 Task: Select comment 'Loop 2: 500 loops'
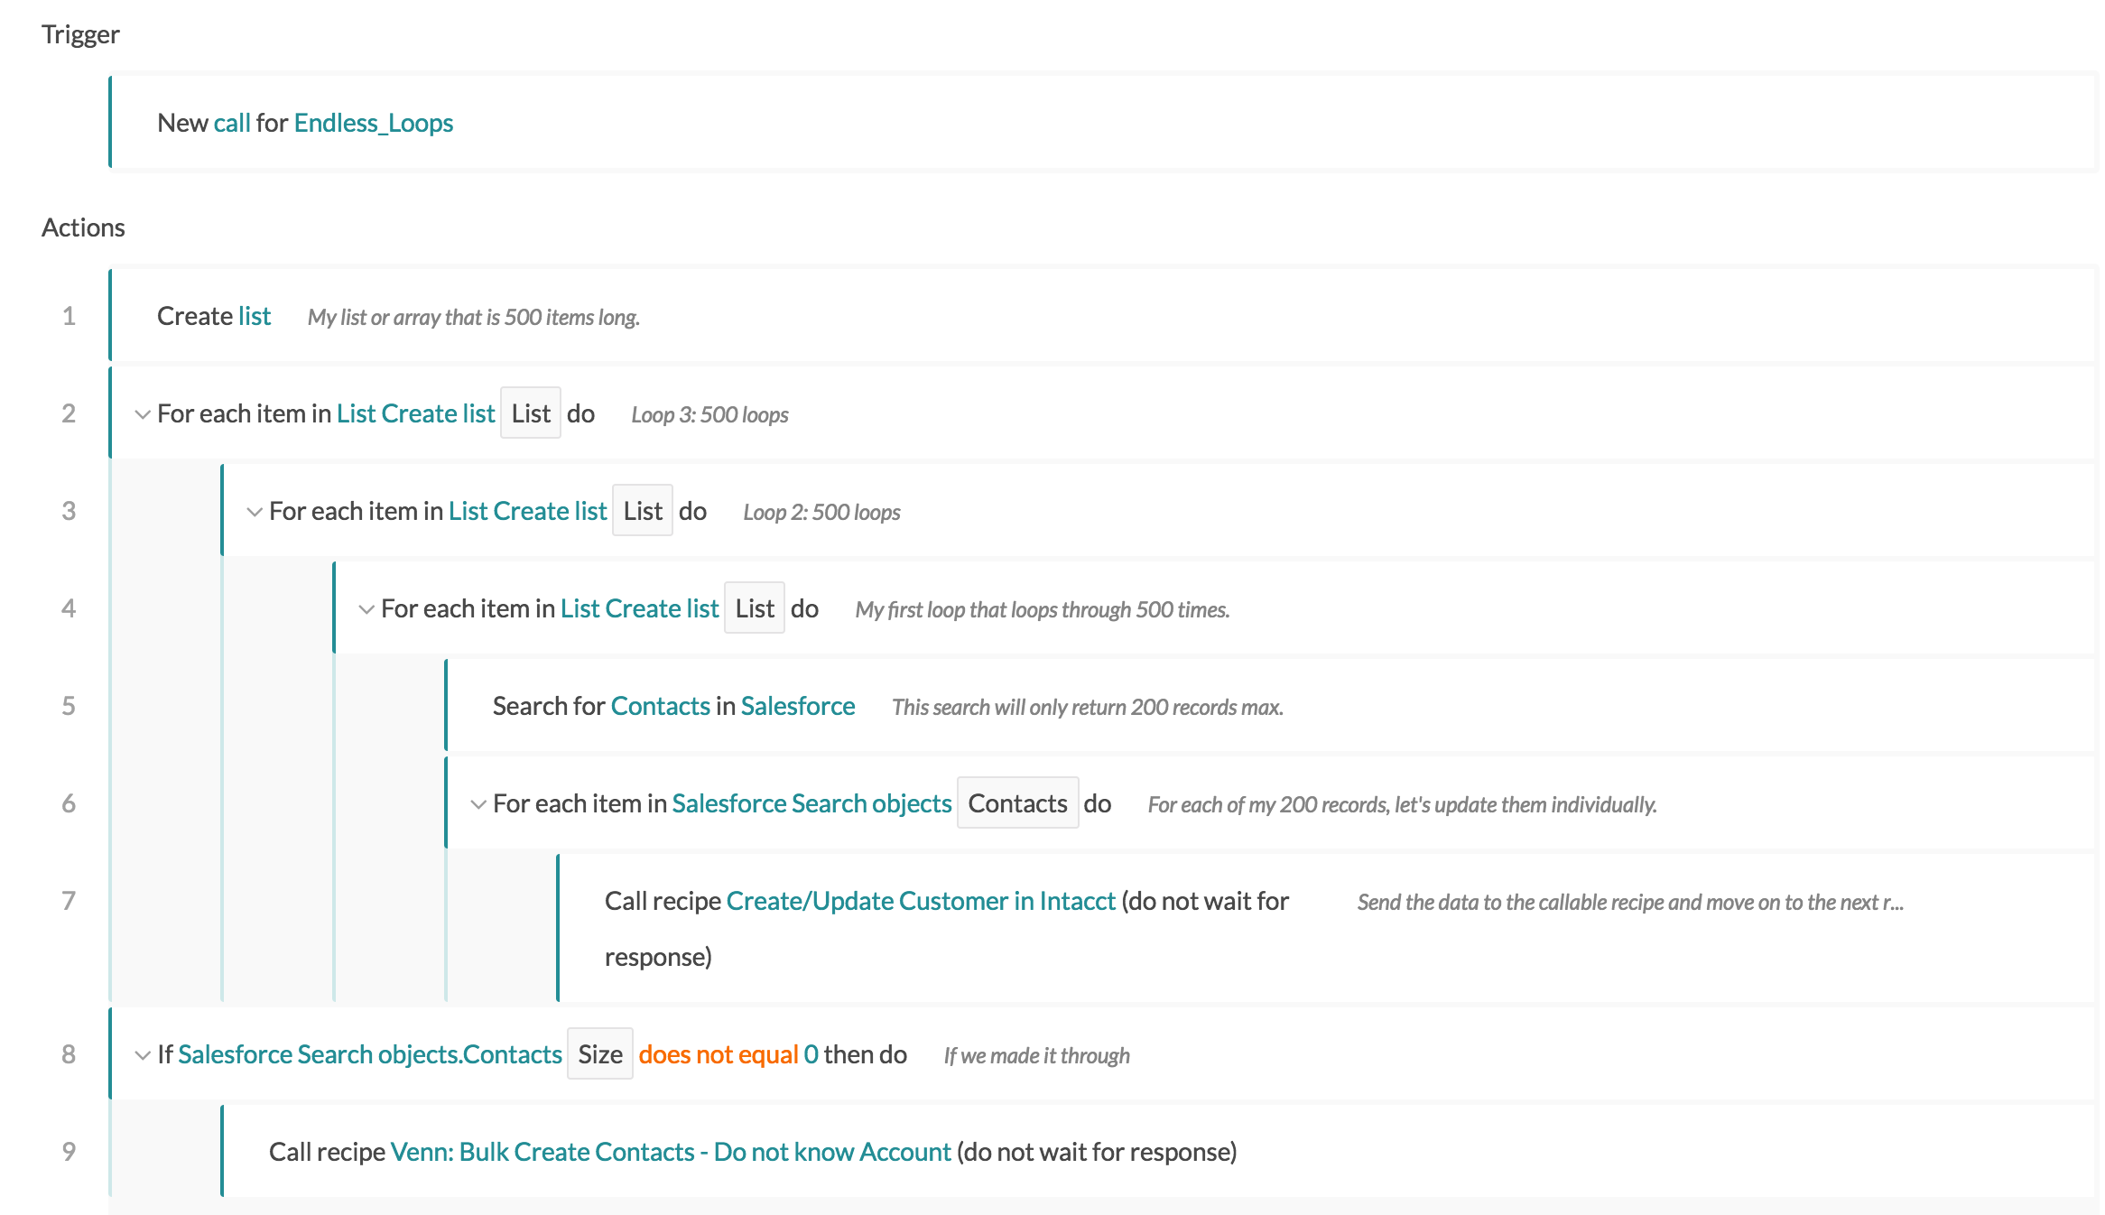[822, 512]
